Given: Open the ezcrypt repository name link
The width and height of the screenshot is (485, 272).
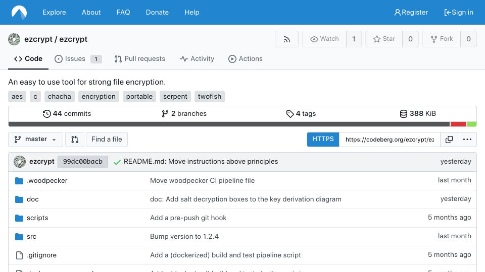Looking at the screenshot, I should click(x=73, y=39).
